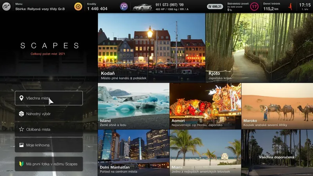Click the red daily workout runner icon

290,6
